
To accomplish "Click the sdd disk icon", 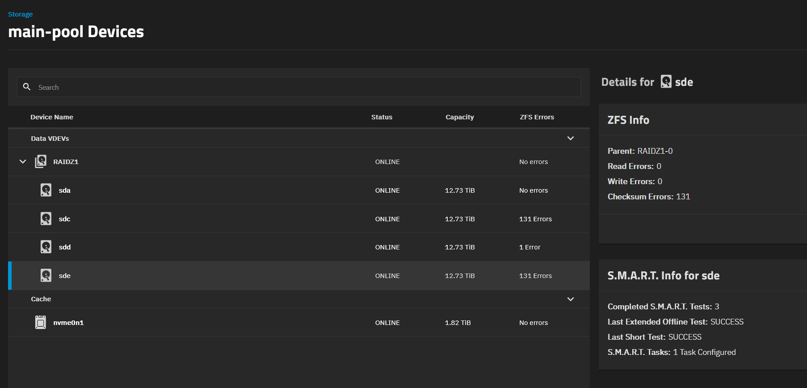I will click(46, 247).
